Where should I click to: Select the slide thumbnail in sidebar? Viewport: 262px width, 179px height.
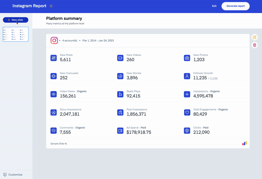click(15, 34)
